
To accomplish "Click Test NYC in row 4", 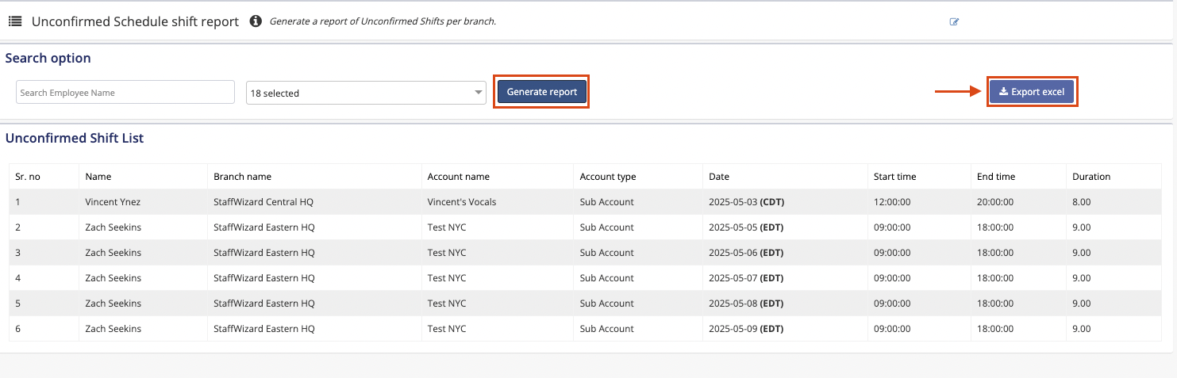I will (447, 278).
